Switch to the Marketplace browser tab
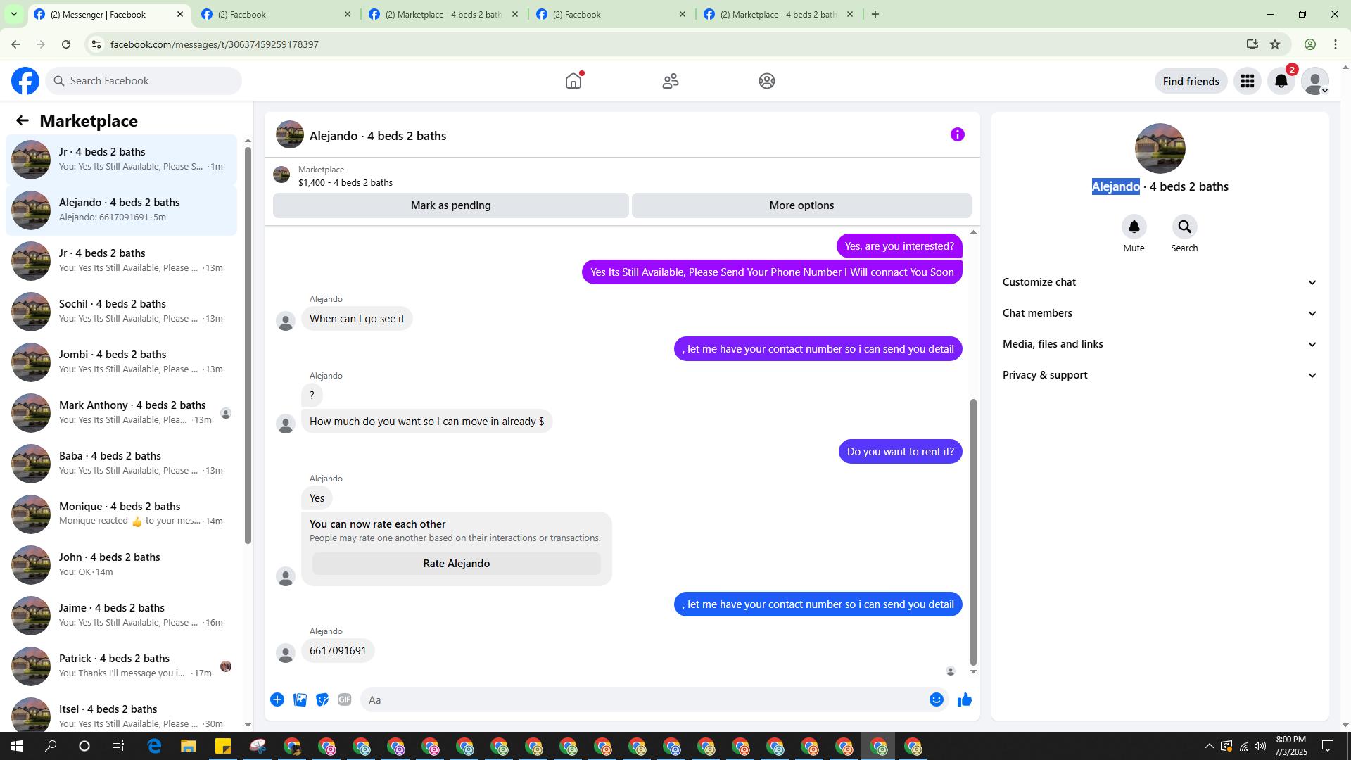This screenshot has width=1351, height=760. pyautogui.click(x=443, y=14)
